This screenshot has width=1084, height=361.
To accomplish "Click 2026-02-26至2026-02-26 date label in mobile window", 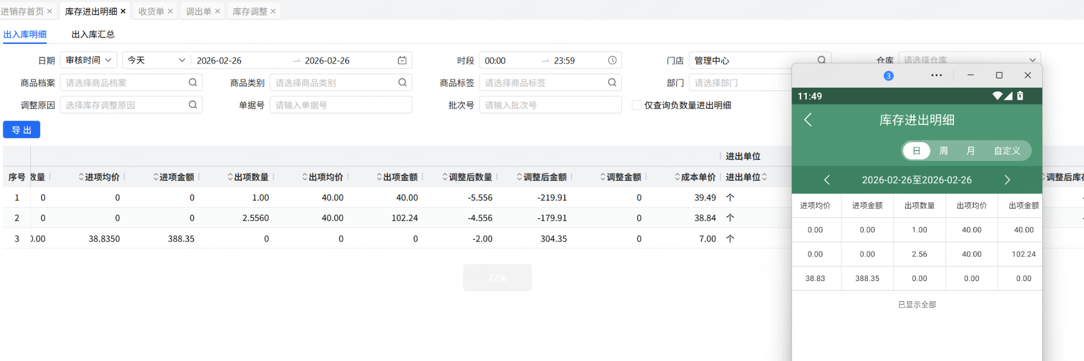I will pos(917,180).
